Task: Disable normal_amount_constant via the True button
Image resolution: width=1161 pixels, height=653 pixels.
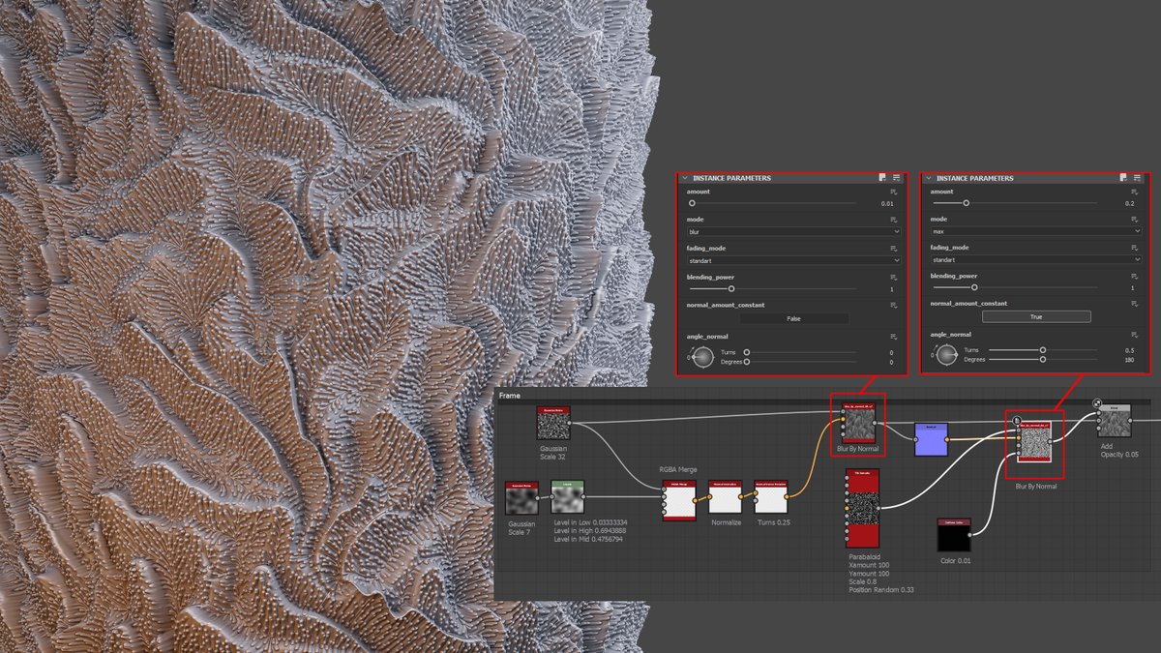Action: coord(1036,316)
